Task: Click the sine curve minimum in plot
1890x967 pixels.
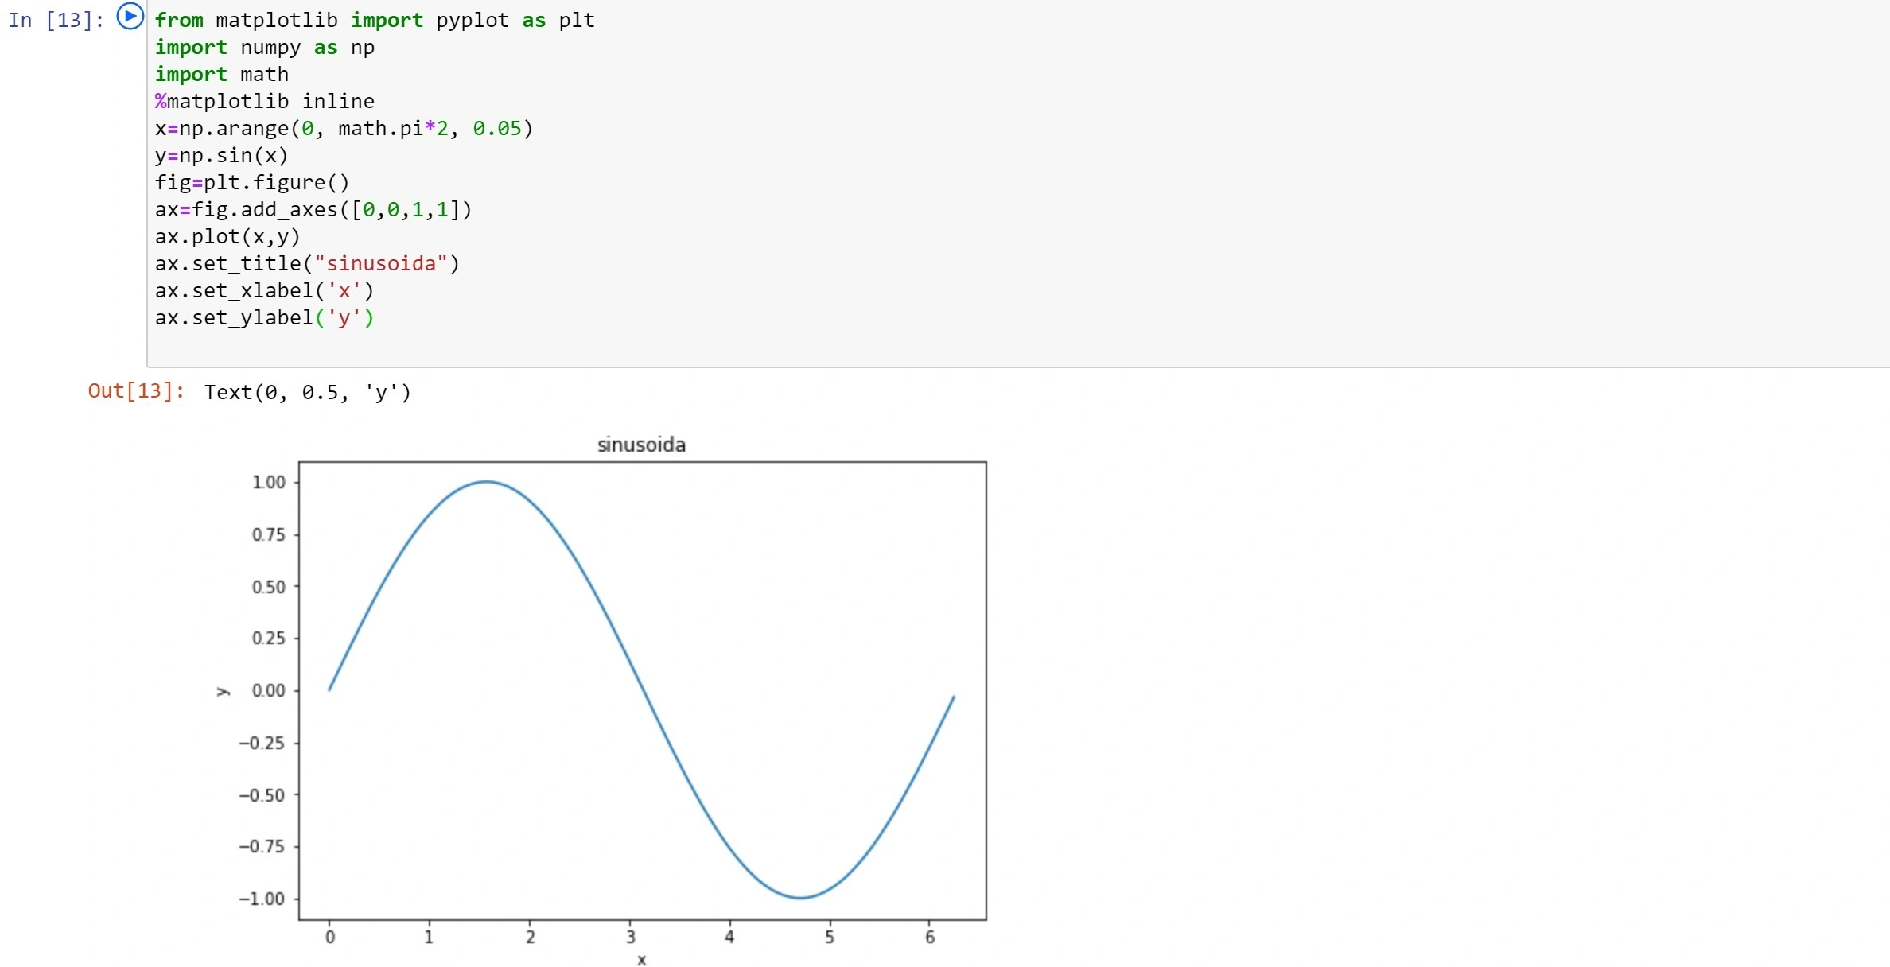Action: (x=800, y=898)
